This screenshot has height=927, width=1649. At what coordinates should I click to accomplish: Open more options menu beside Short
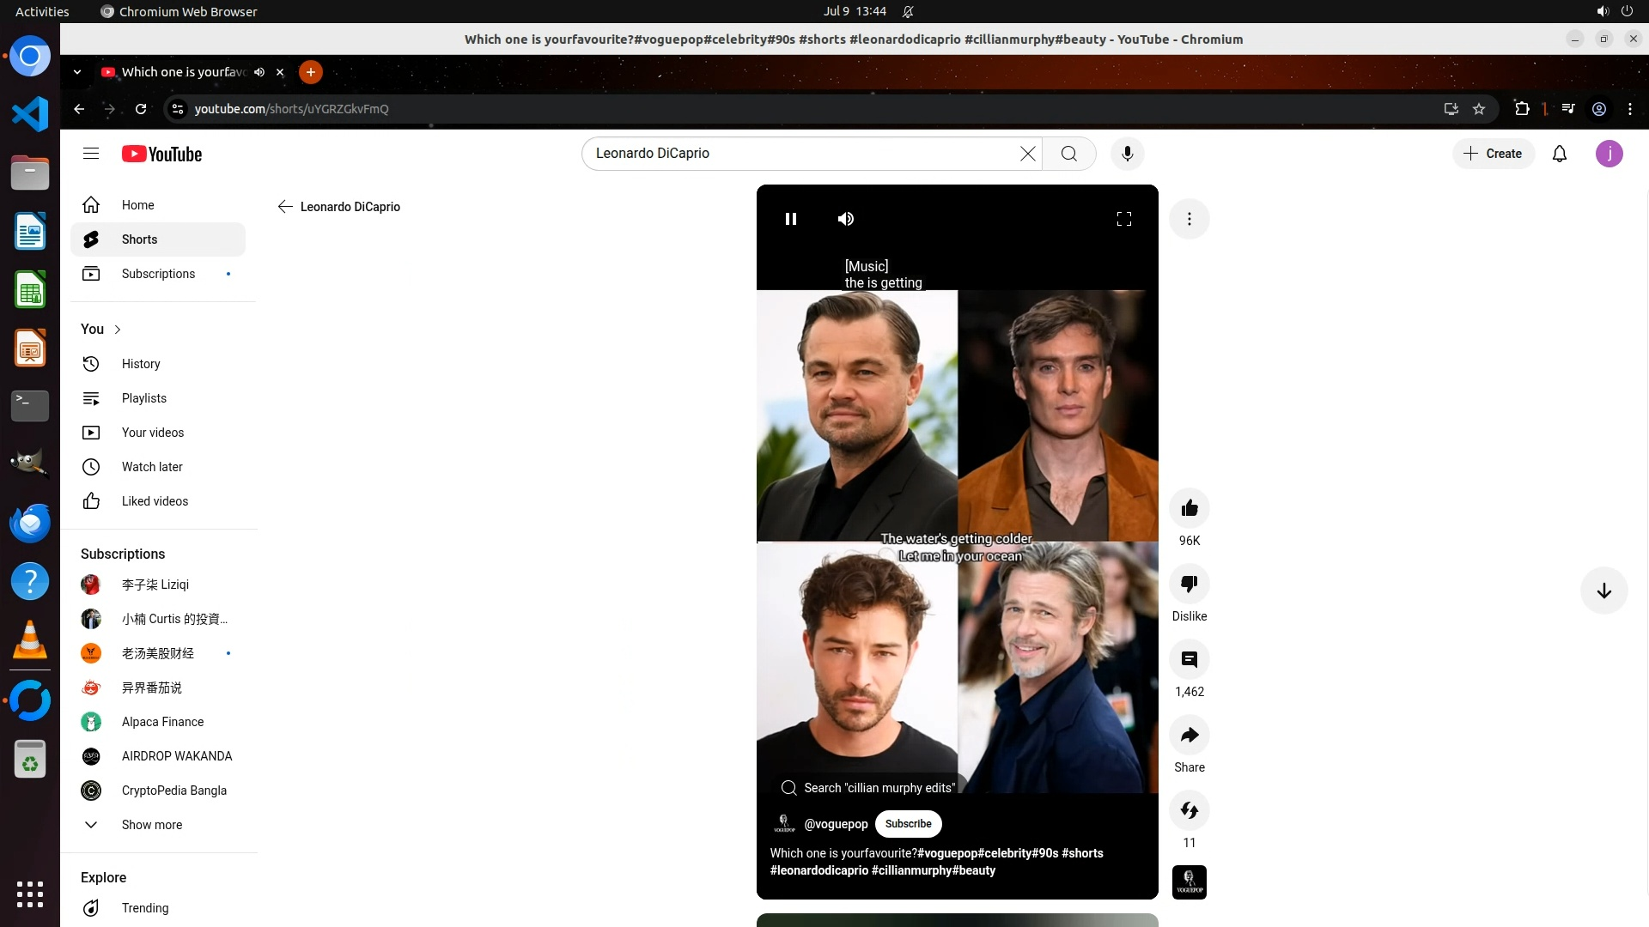[x=1189, y=219]
